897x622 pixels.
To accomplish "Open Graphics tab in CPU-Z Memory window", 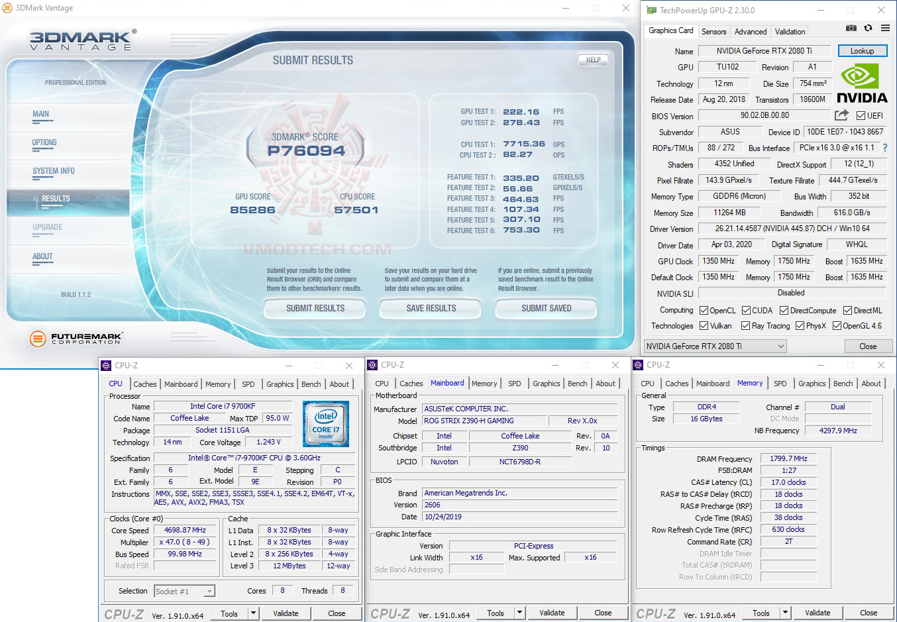I will (x=812, y=384).
